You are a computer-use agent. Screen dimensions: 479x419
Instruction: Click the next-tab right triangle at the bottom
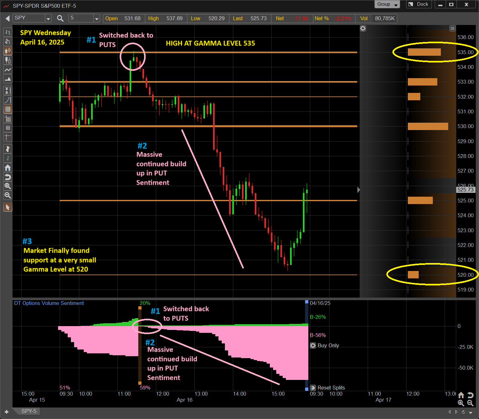point(456,412)
